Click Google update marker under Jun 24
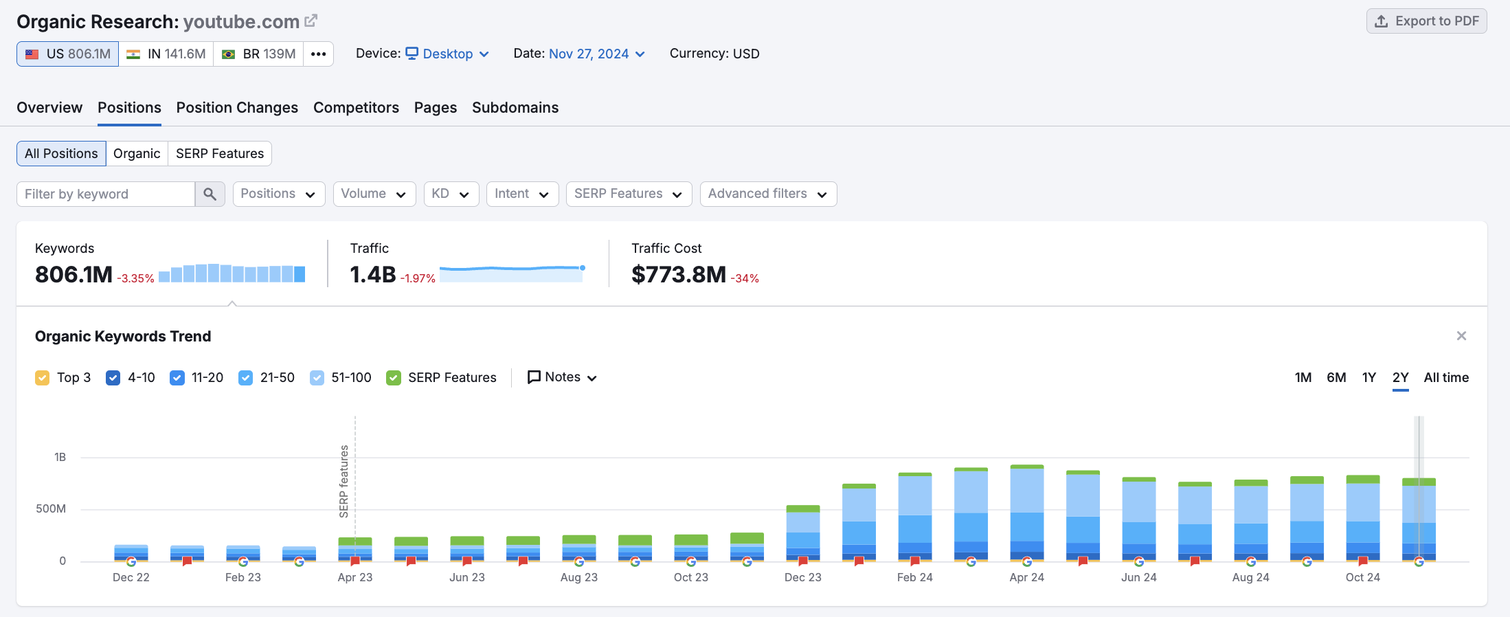This screenshot has height=617, width=1510. click(1139, 561)
